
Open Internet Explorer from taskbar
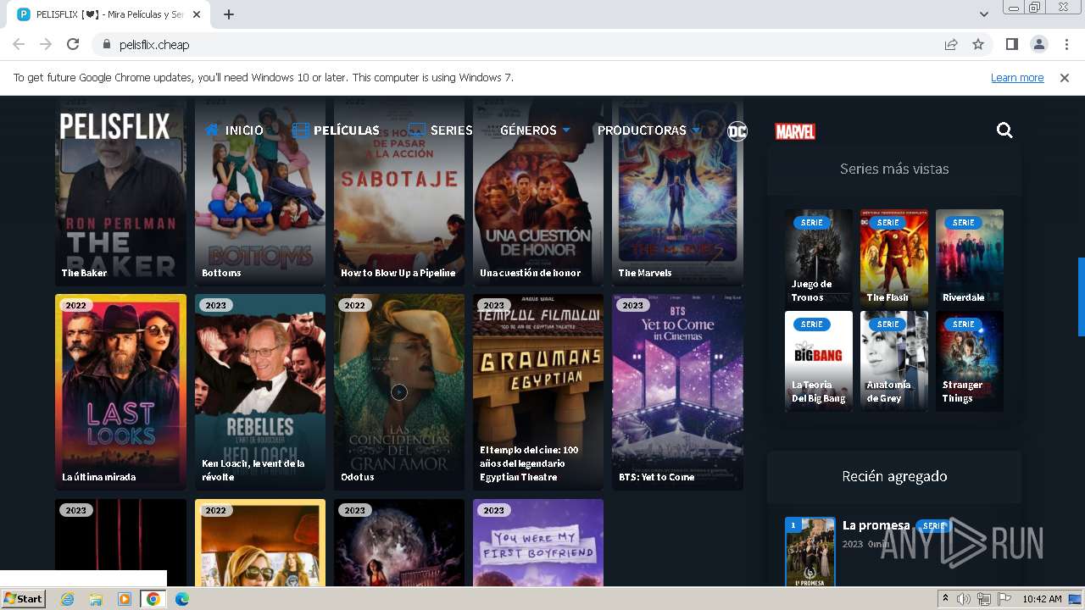click(x=67, y=599)
